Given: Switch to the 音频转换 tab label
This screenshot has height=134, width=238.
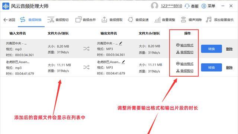Looking at the screenshot, I should pyautogui.click(x=35, y=20).
